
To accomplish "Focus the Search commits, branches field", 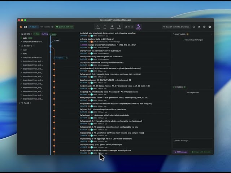I will point(176,27).
